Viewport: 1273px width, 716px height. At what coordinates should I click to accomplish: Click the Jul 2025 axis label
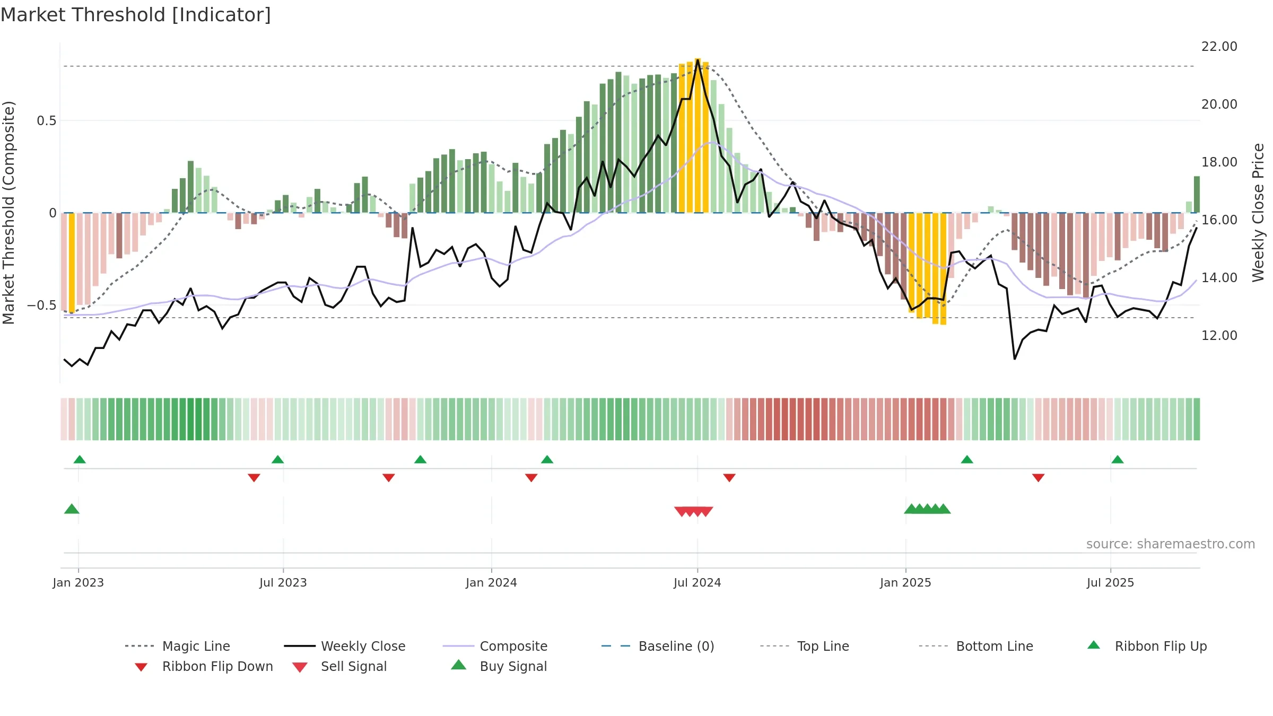pos(1111,582)
